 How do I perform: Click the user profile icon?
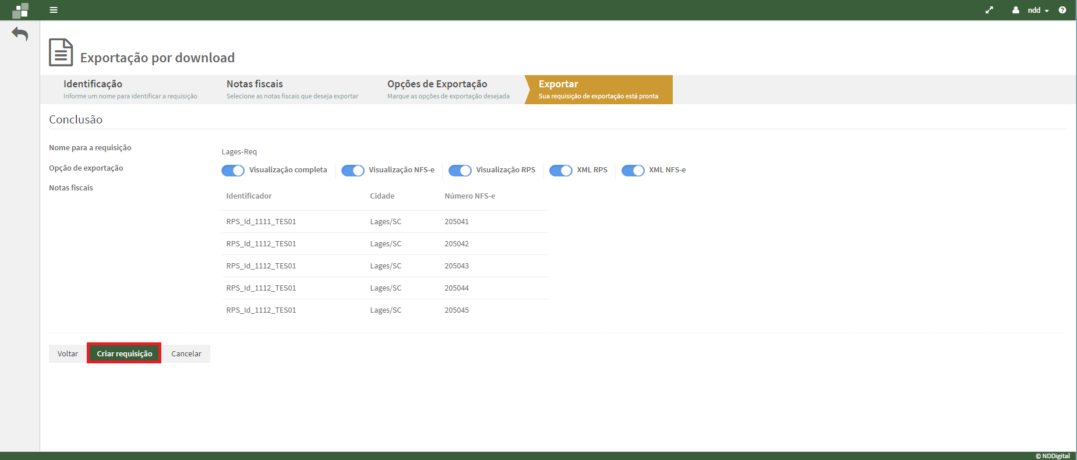[1016, 10]
